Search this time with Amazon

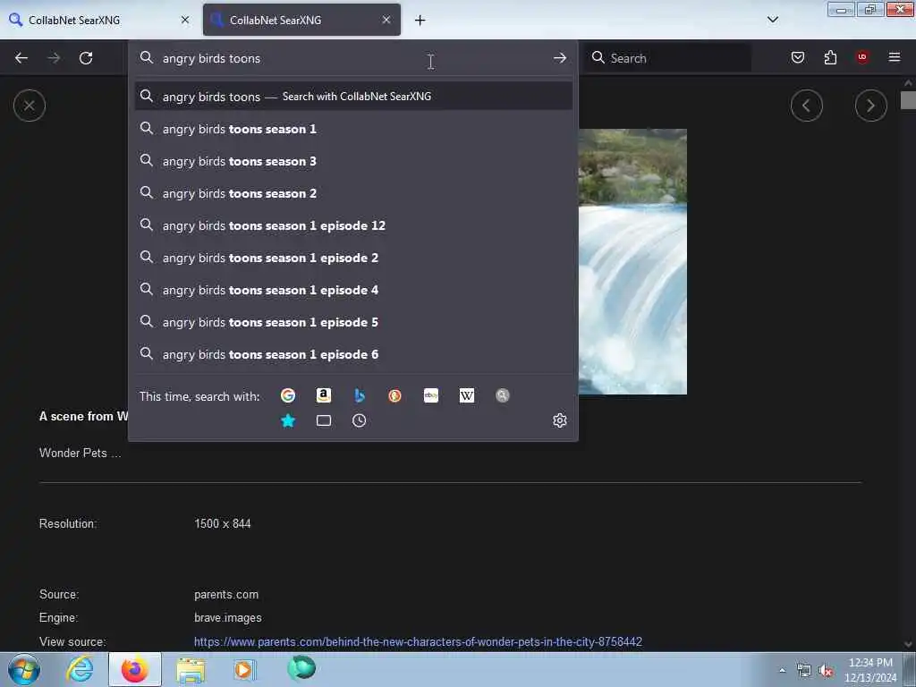click(x=324, y=395)
